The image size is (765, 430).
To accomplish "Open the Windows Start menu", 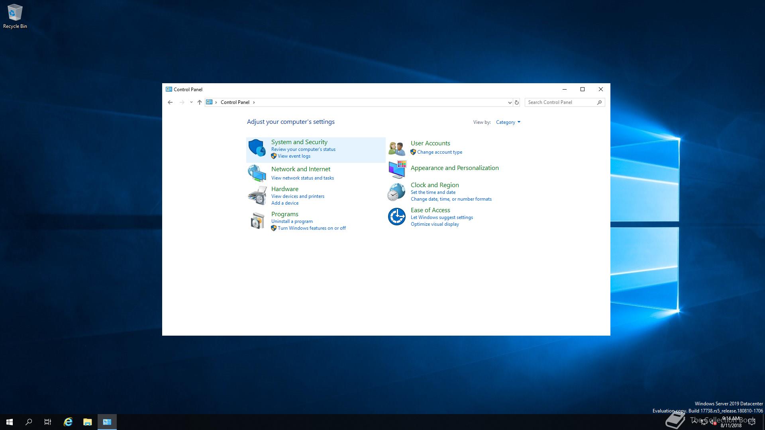I will point(10,422).
